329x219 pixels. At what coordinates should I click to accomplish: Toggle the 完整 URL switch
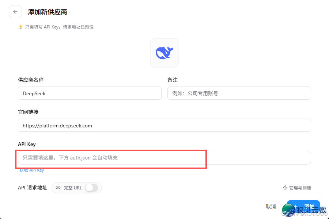click(x=92, y=188)
